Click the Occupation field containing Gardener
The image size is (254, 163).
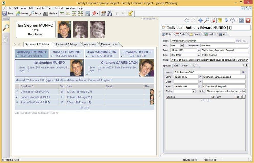coord(224,46)
